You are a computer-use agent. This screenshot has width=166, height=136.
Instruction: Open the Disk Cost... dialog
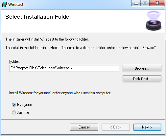[x=142, y=79]
